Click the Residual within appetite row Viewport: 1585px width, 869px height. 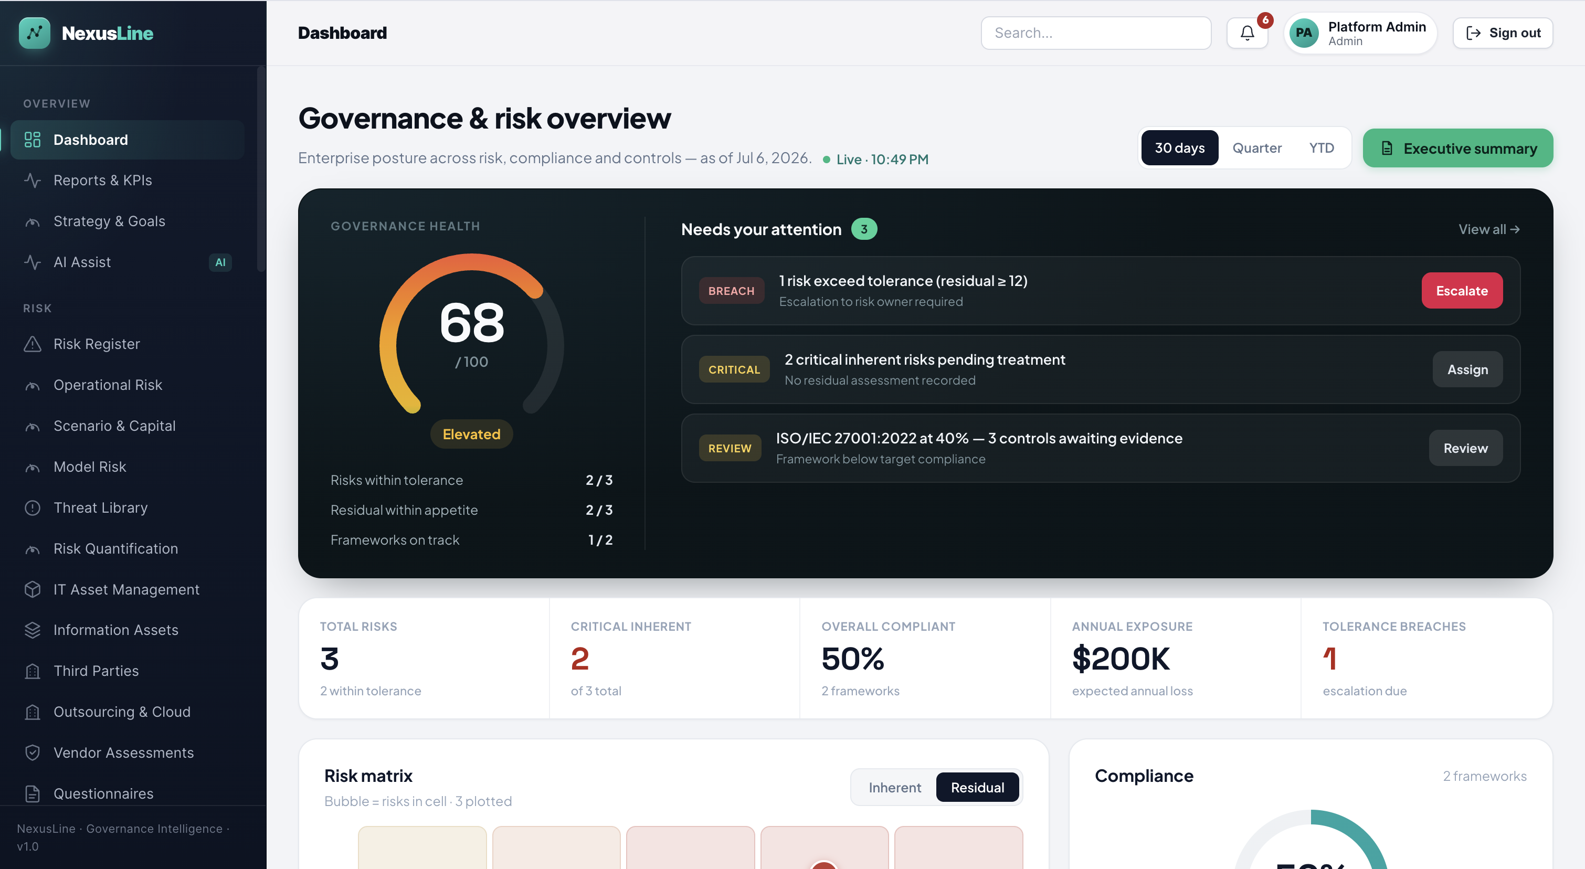tap(471, 510)
